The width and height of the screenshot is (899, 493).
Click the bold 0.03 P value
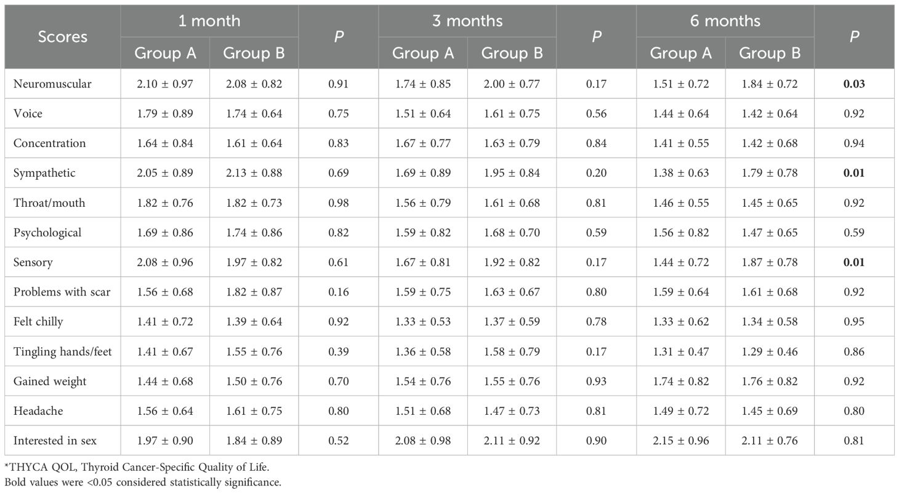coord(853,84)
